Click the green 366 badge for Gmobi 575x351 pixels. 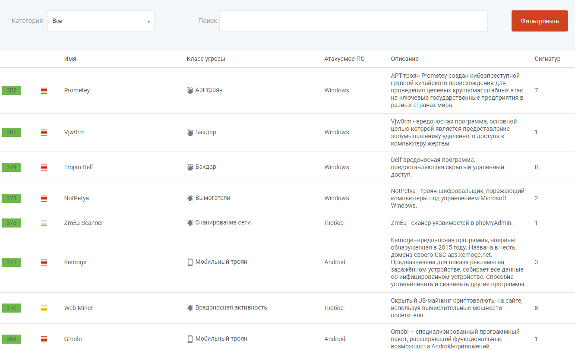click(x=12, y=339)
